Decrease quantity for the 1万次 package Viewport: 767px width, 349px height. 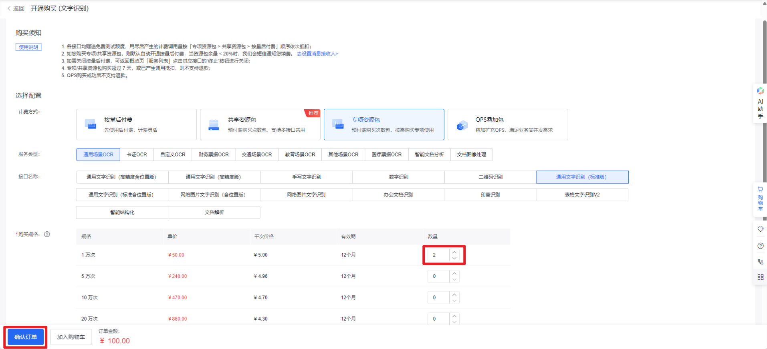[x=454, y=258]
